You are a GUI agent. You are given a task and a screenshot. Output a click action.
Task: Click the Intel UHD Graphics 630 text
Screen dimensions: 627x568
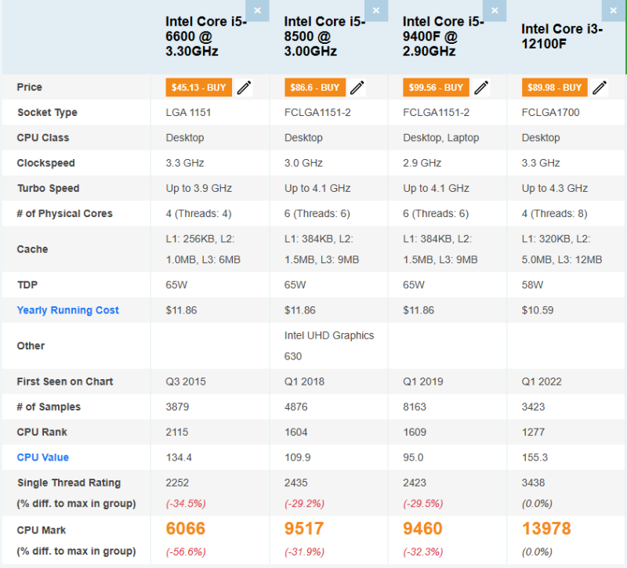[329, 346]
